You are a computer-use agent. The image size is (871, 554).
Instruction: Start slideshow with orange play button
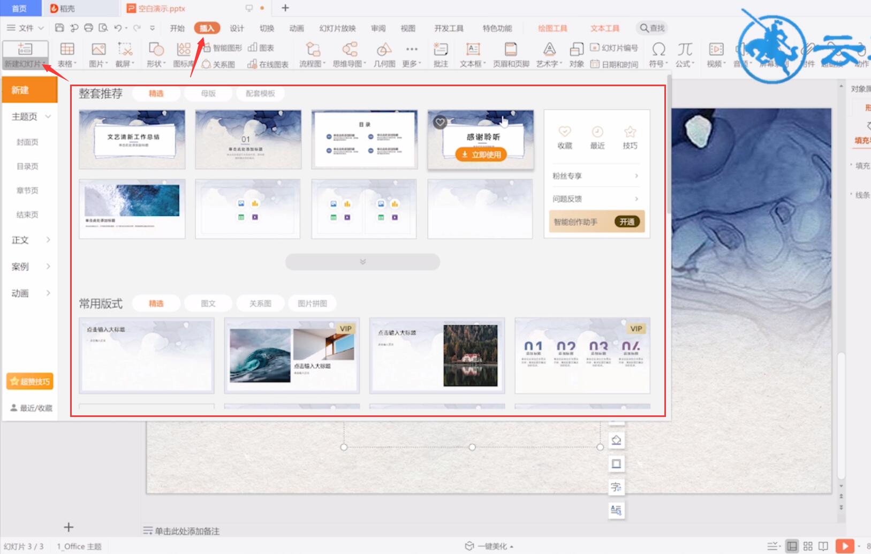pos(844,546)
